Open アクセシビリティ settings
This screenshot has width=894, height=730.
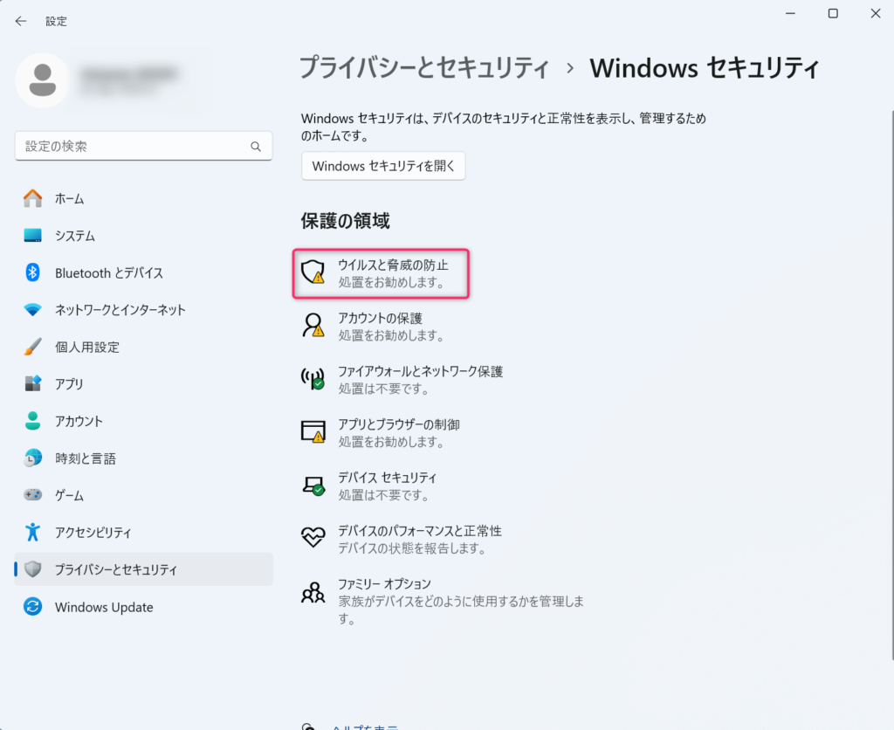(144, 532)
